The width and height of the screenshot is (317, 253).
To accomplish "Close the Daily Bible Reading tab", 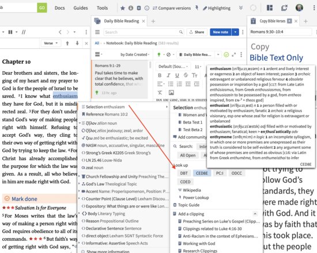I will click(144, 21).
